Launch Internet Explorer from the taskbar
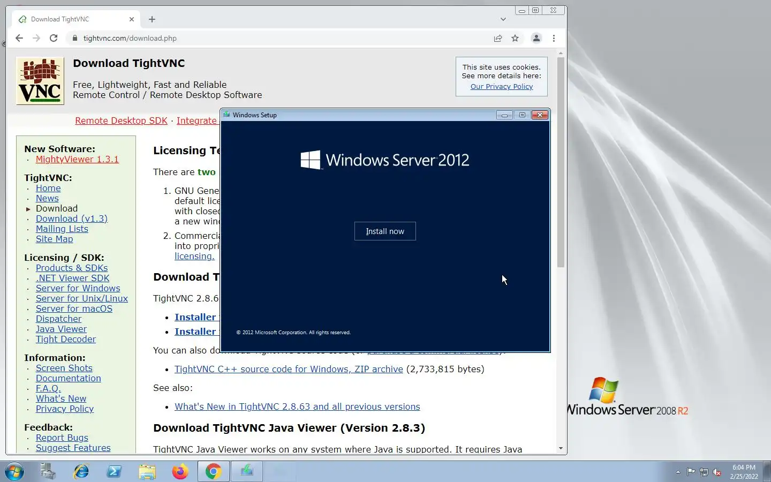Screen dimensions: 771x482 pyautogui.click(x=81, y=471)
